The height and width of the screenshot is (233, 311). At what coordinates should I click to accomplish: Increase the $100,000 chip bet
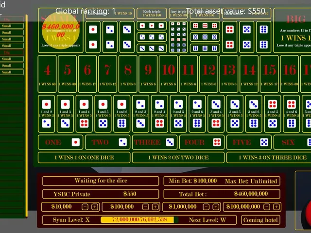[155, 207]
